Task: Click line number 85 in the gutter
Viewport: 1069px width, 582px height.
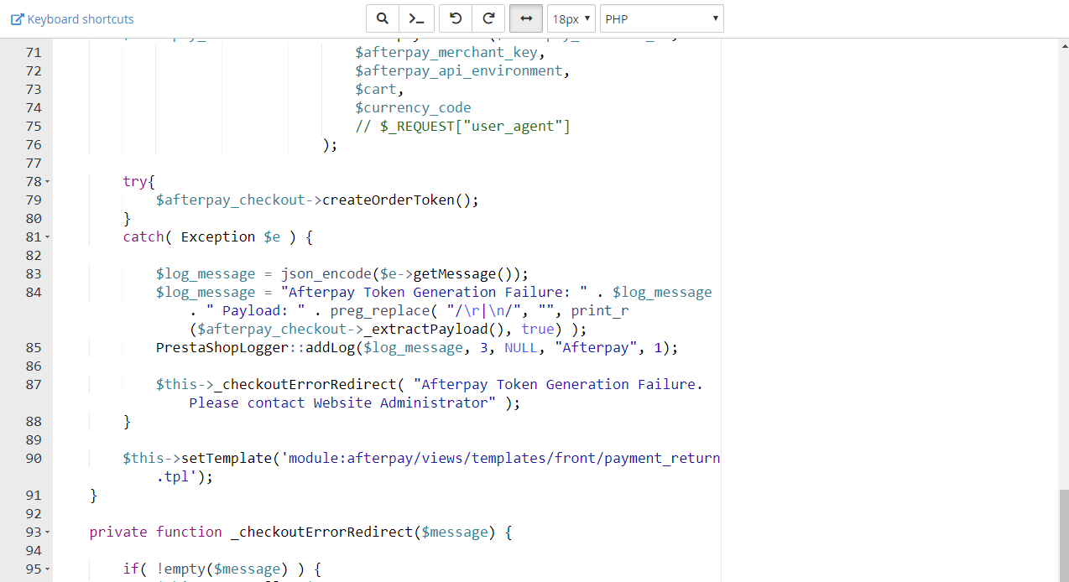Action: (x=34, y=347)
